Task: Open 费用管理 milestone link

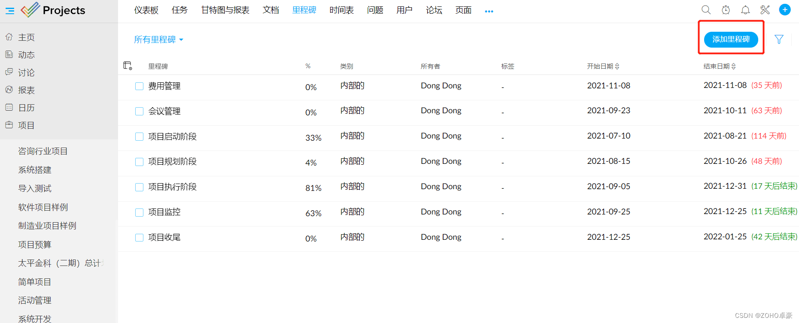Action: coord(164,86)
